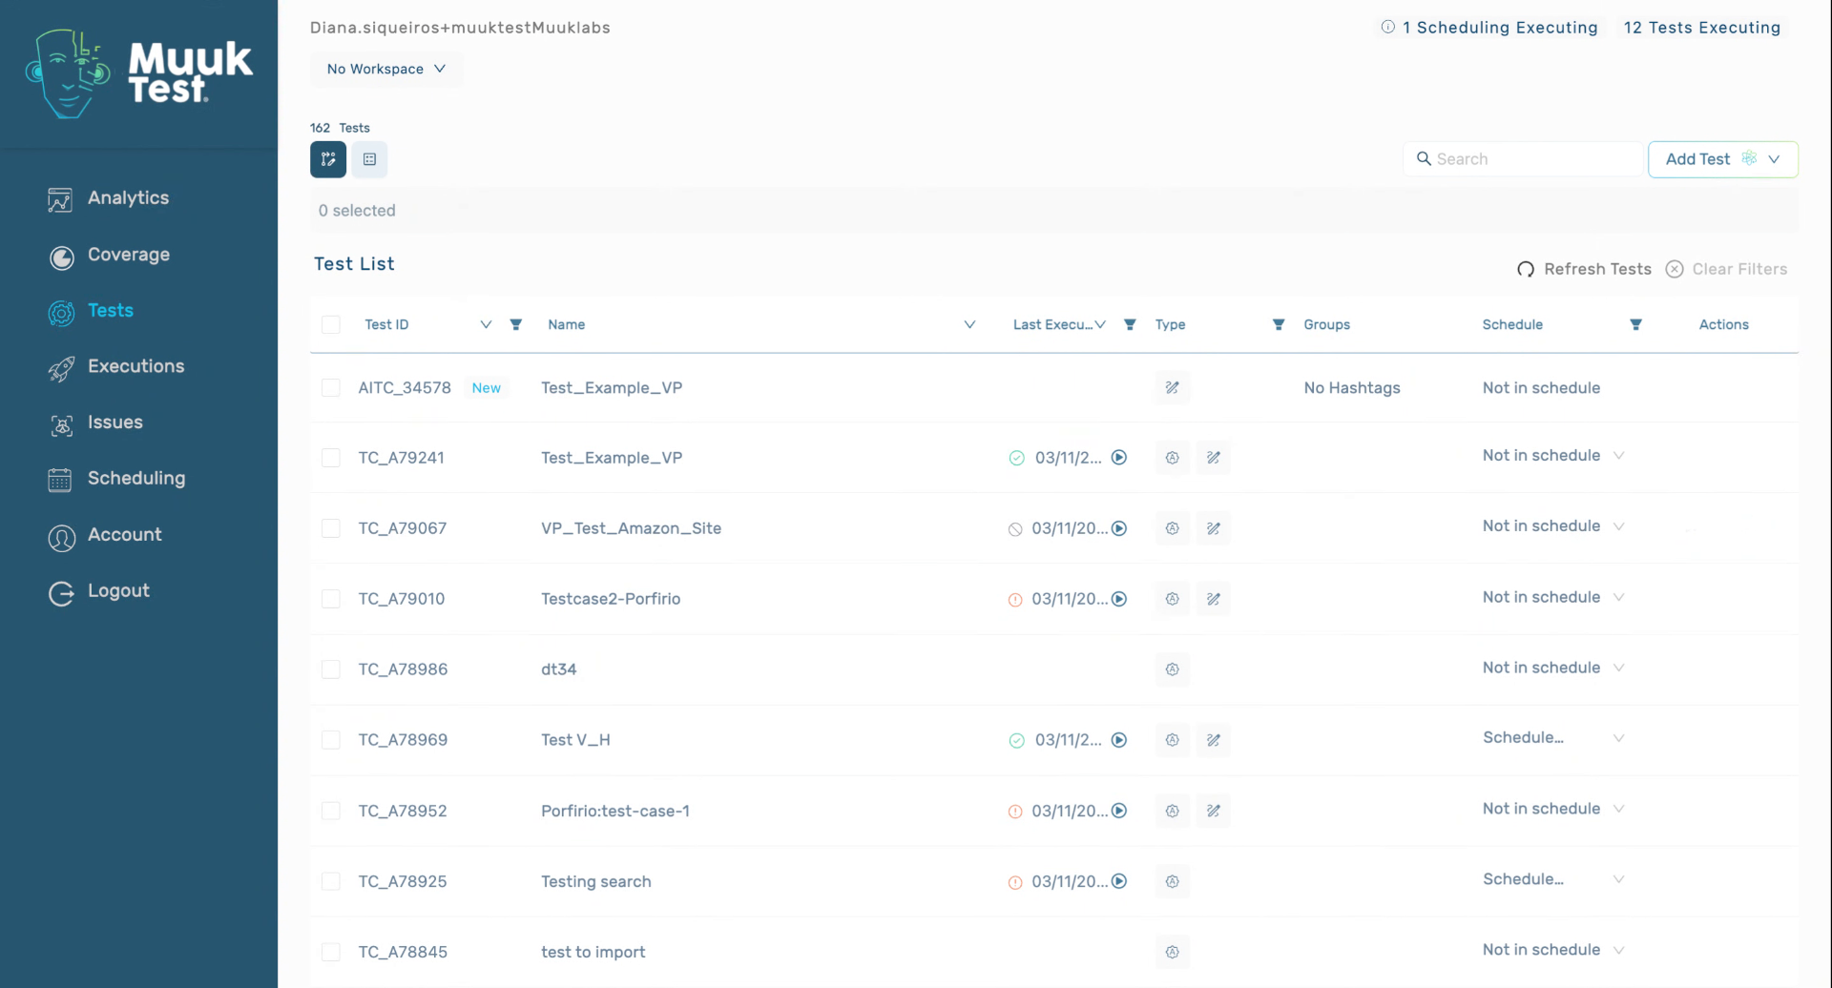The width and height of the screenshot is (1832, 988).
Task: Click edit wand icon for Test V_H
Action: pos(1213,740)
